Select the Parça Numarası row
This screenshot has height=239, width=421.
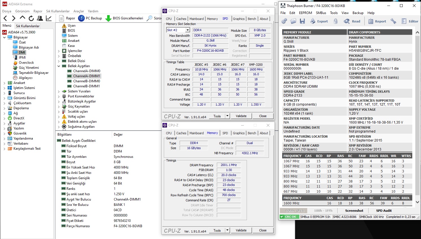pos(108,226)
